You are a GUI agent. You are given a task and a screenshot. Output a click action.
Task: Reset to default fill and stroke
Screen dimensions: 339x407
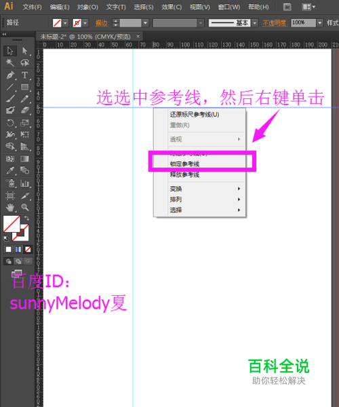point(6,238)
